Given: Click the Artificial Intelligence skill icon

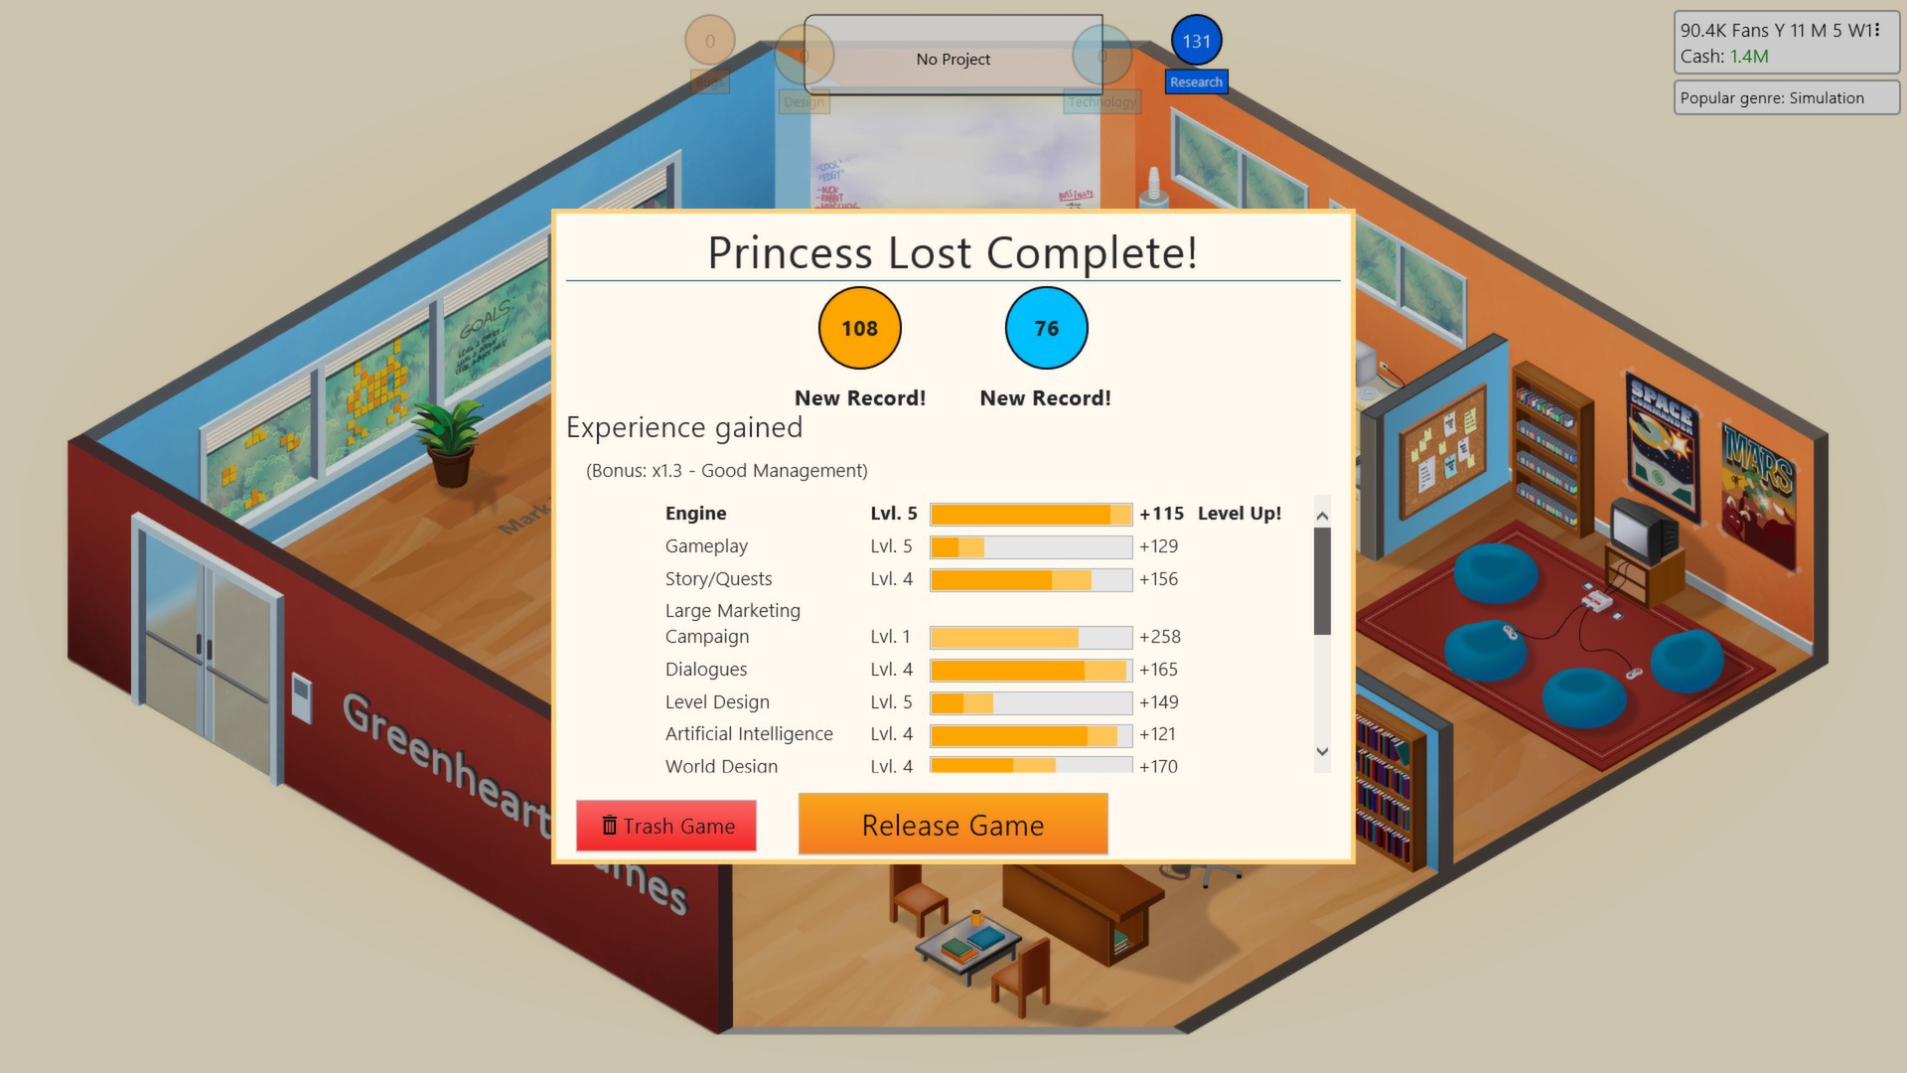Looking at the screenshot, I should coord(748,733).
